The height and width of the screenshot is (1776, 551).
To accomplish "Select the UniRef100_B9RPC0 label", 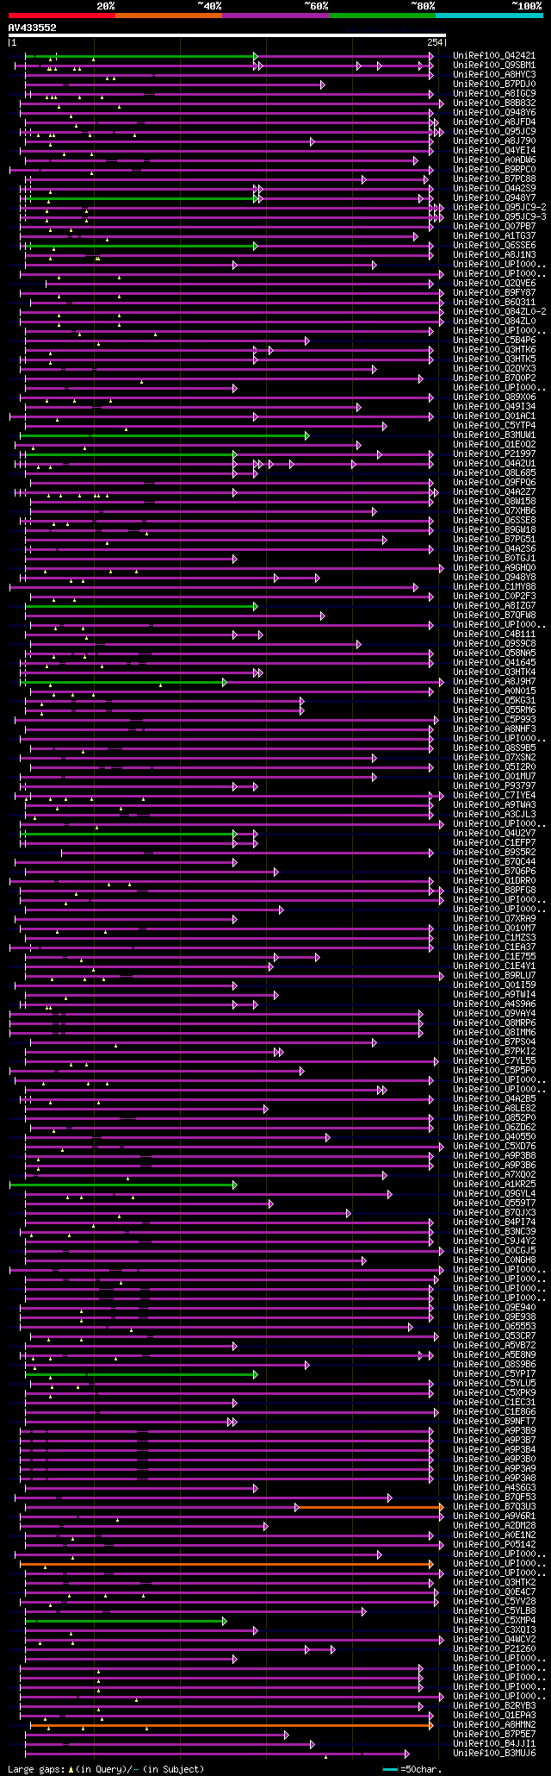I will tap(494, 169).
